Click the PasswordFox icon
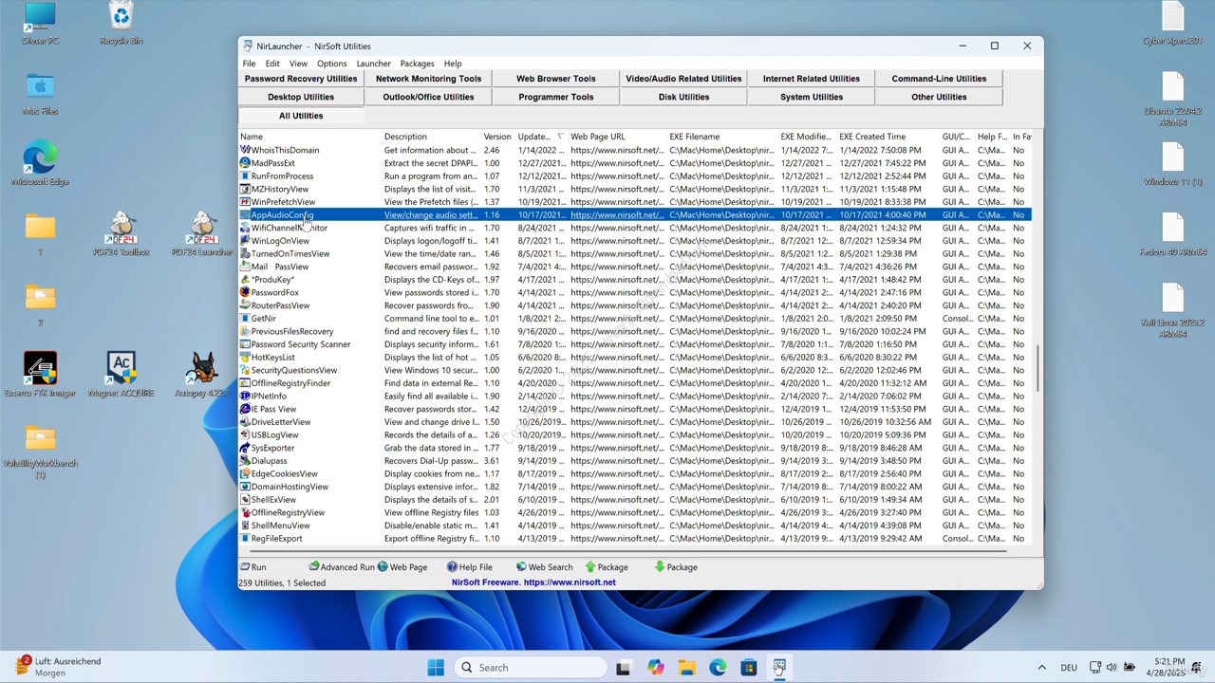Screen dimensions: 1215x683 [245, 292]
